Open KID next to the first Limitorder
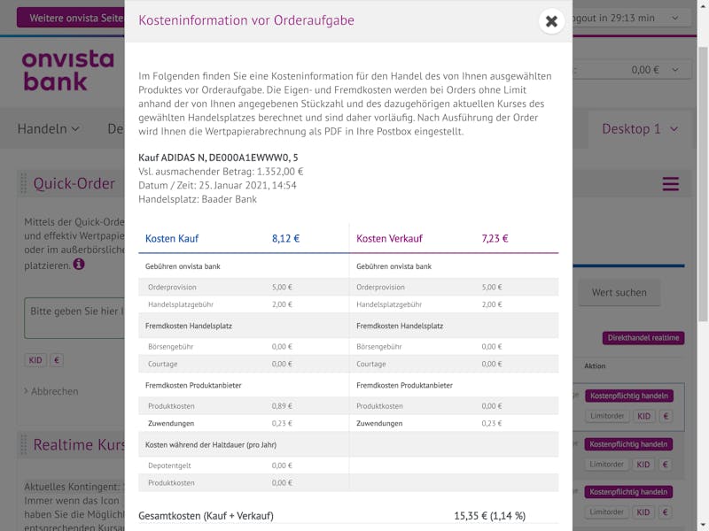 point(644,416)
